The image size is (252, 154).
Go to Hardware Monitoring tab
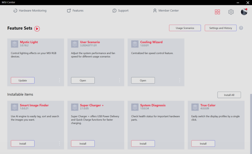[x=30, y=11]
